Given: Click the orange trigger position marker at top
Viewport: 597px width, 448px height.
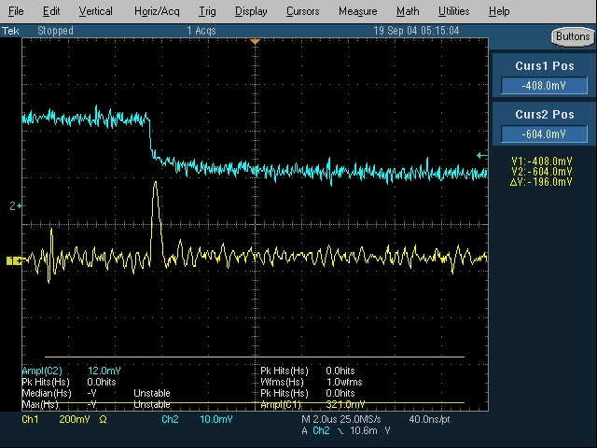Looking at the screenshot, I should (x=255, y=43).
